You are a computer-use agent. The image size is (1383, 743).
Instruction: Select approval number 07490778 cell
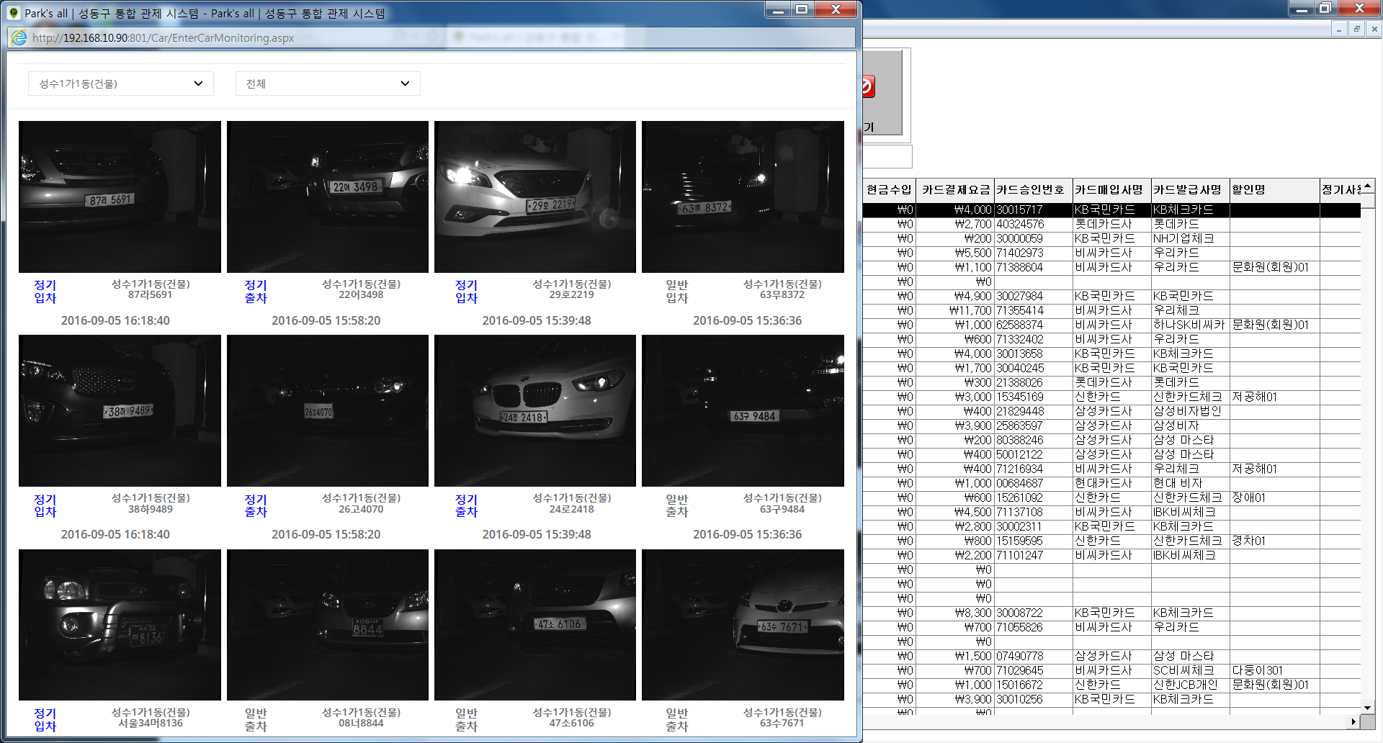point(1034,657)
